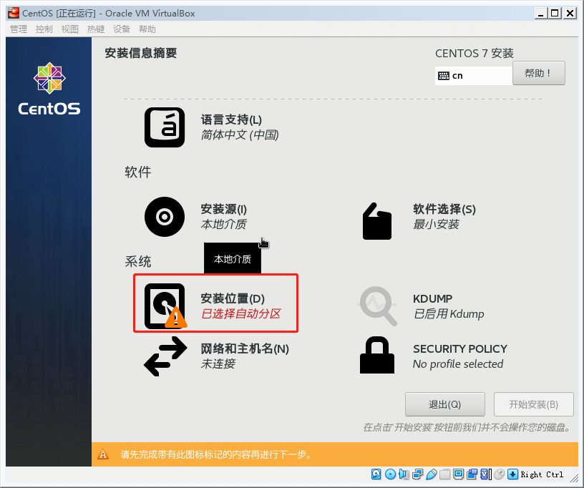Click the KDUMP magnifier icon
The image size is (584, 488).
tap(377, 306)
